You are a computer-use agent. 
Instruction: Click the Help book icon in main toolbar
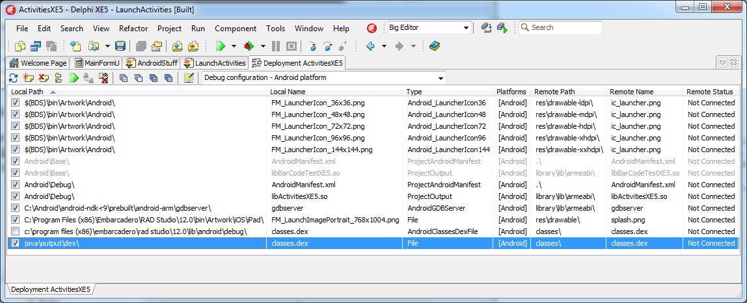click(435, 46)
